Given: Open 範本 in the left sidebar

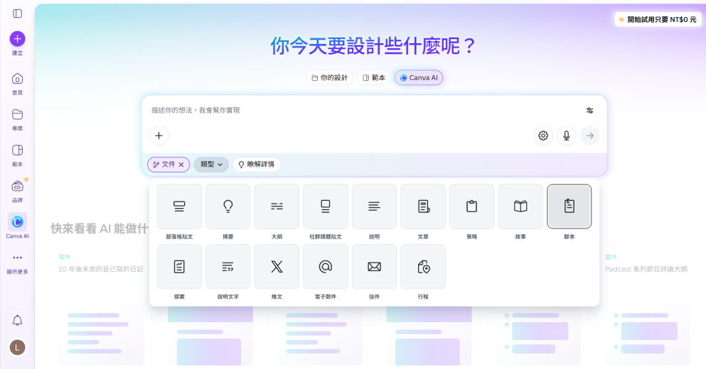Looking at the screenshot, I should 18,155.
